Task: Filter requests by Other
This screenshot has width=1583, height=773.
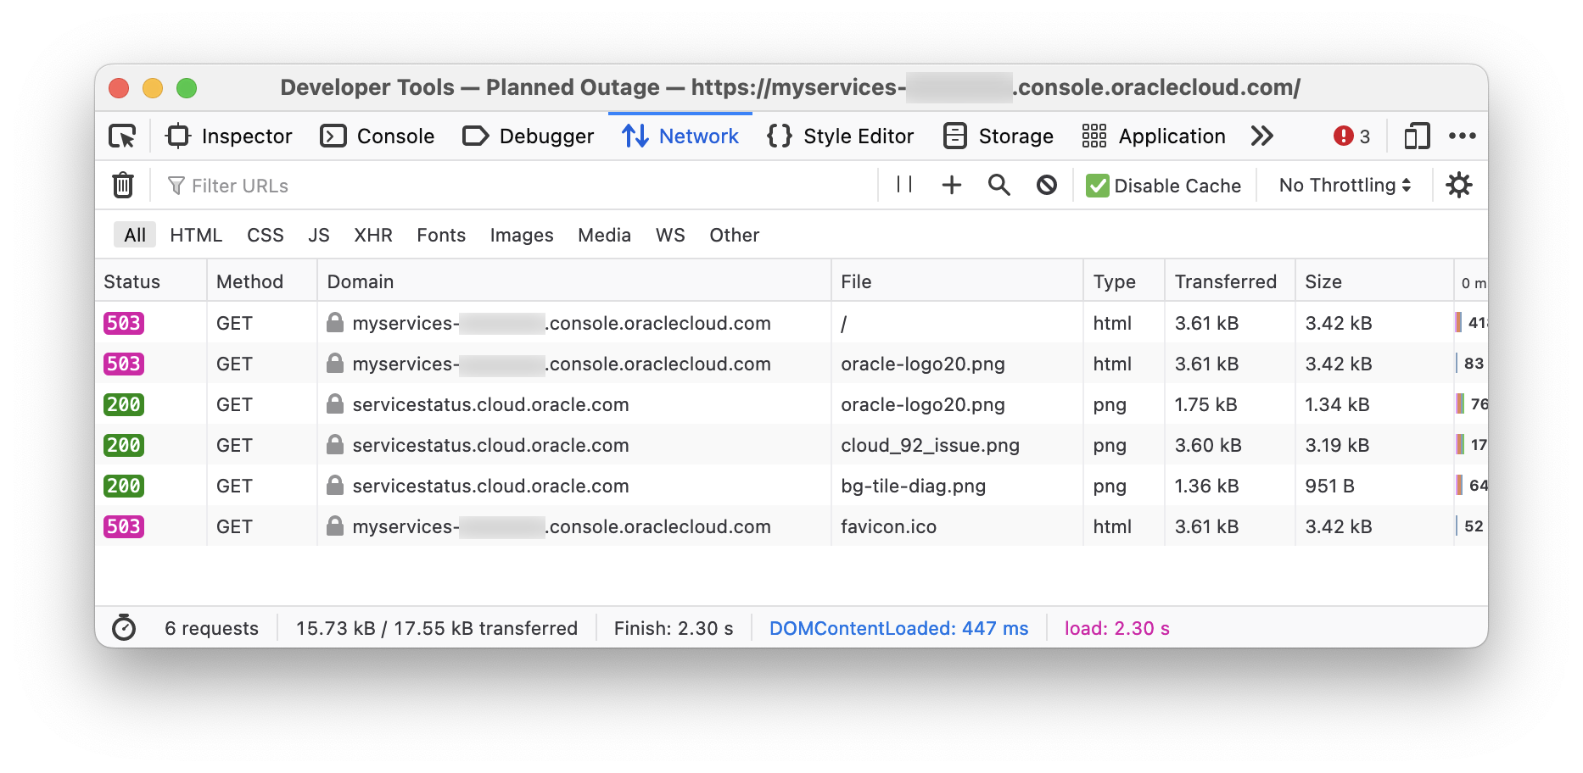Action: click(x=735, y=235)
